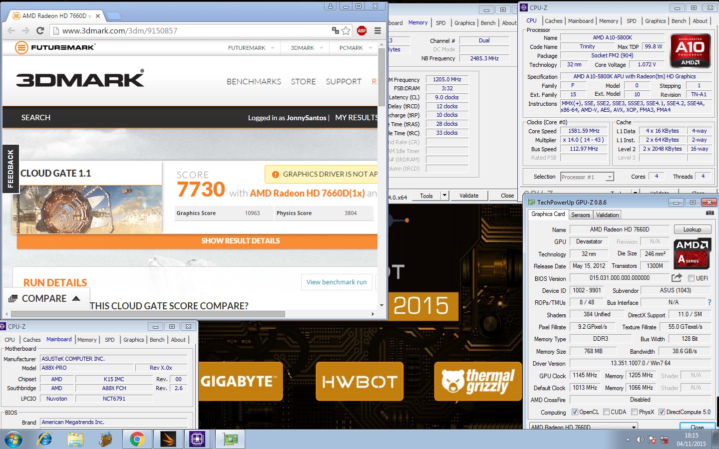
Task: Open the GPU-Z taskbar icon
Action: click(x=230, y=439)
